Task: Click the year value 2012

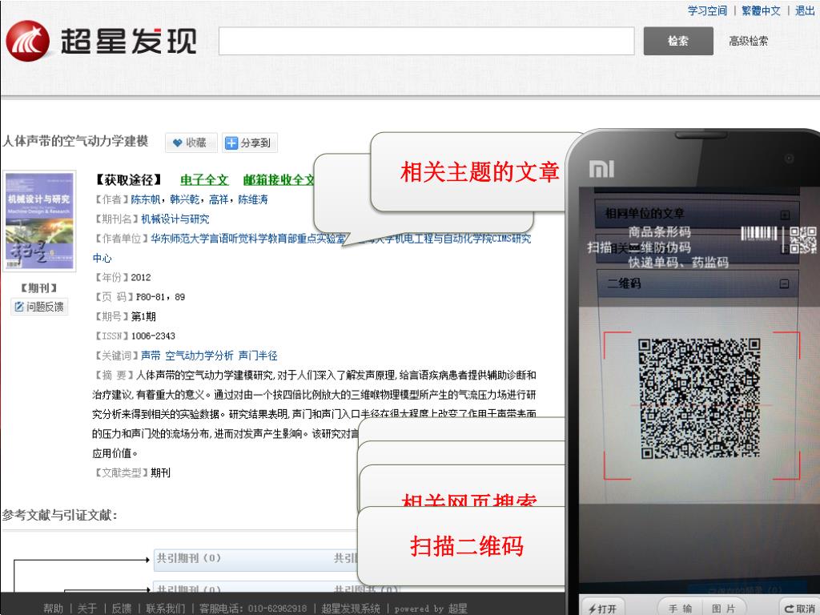Action: [141, 277]
